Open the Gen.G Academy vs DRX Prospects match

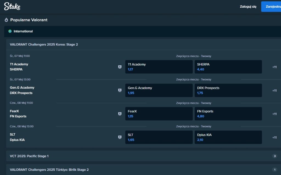click(22, 90)
